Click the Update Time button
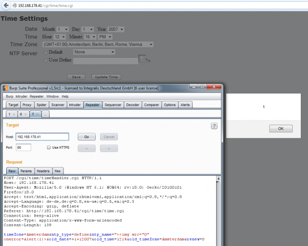This screenshot has width=308, height=246. (x=106, y=77)
